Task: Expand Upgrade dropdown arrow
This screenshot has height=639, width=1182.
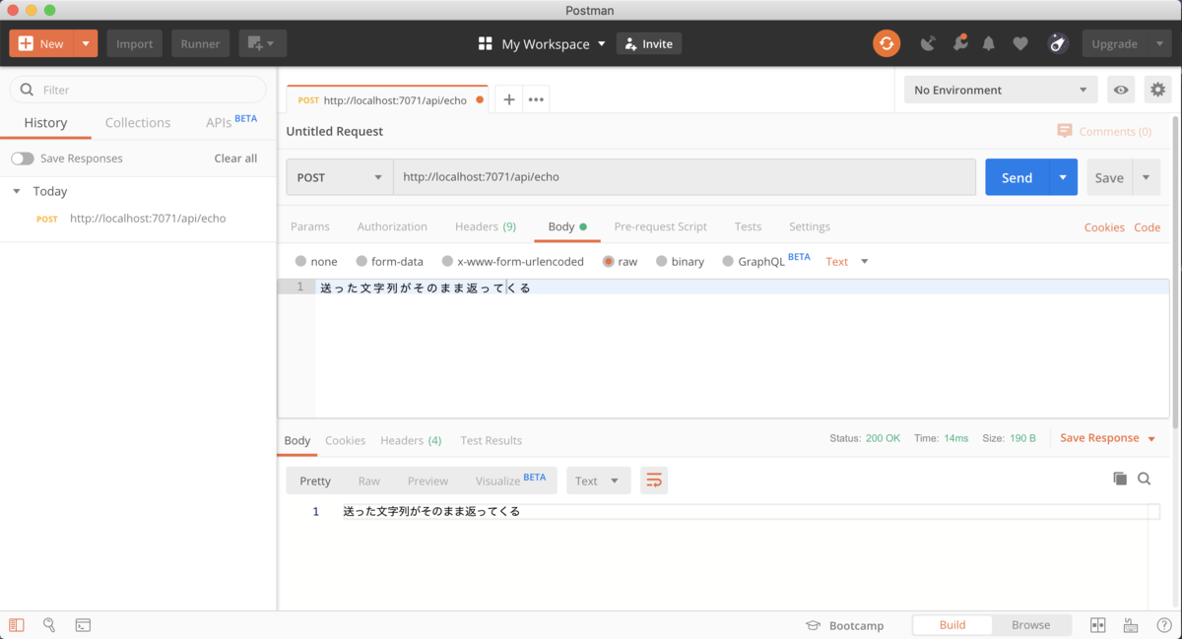Action: pos(1158,43)
